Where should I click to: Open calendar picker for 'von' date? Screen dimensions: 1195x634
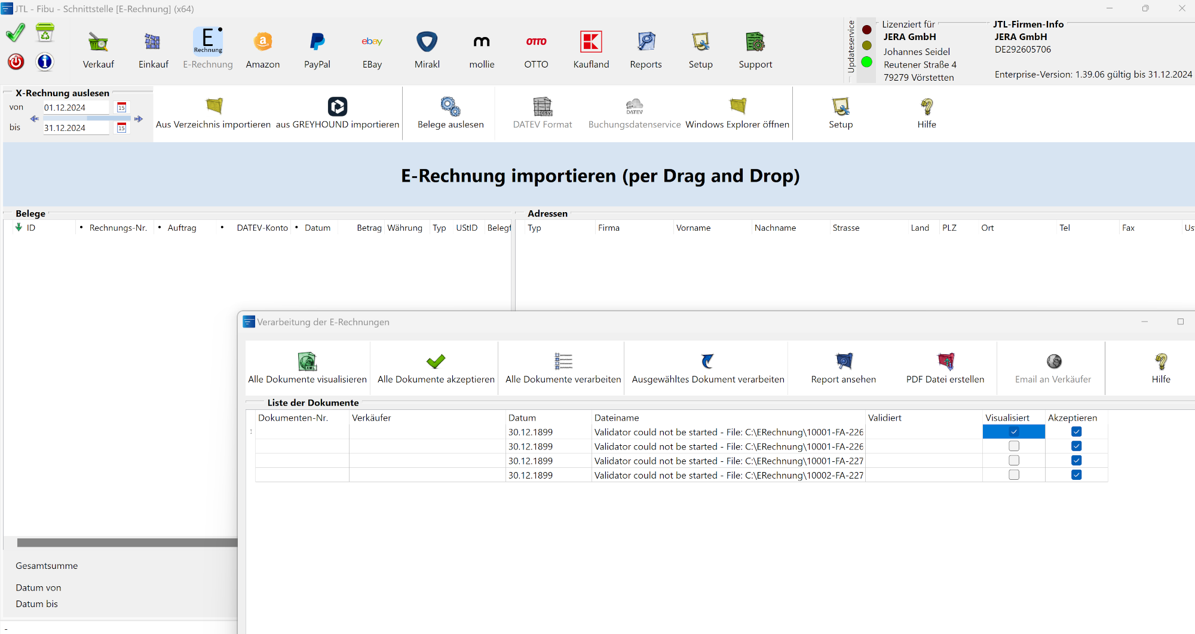pos(122,108)
